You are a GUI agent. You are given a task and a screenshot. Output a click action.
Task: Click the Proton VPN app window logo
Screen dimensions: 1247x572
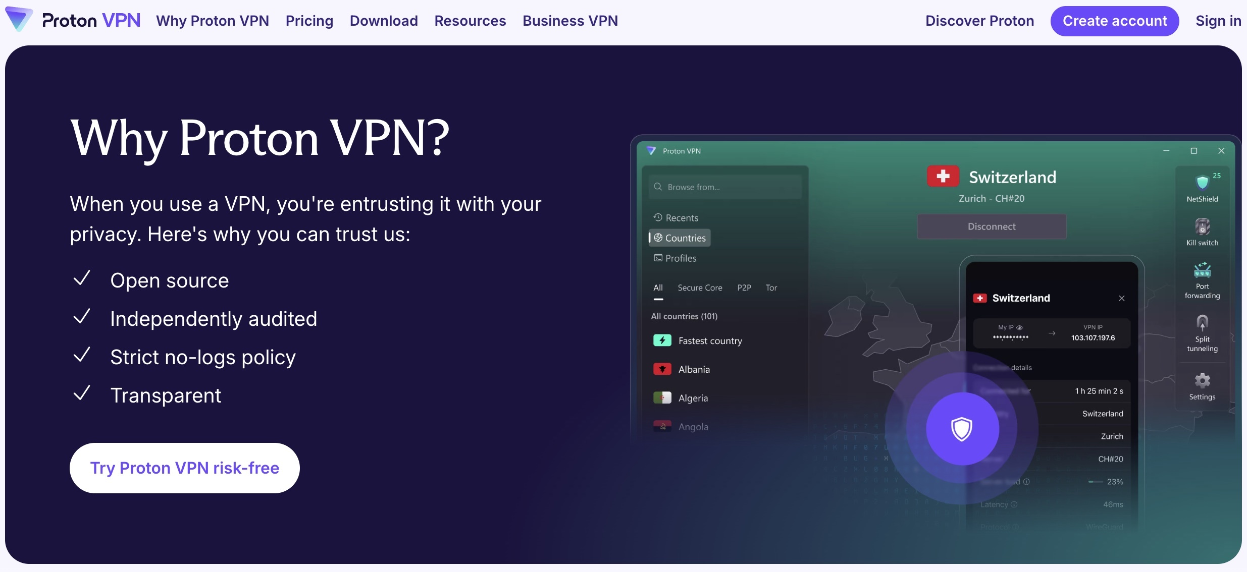(651, 151)
